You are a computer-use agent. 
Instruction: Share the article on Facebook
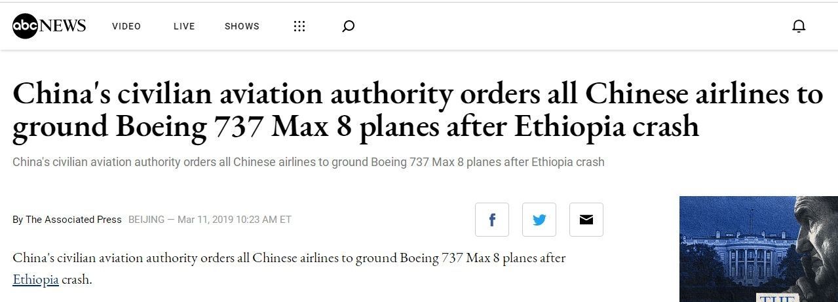(x=492, y=220)
